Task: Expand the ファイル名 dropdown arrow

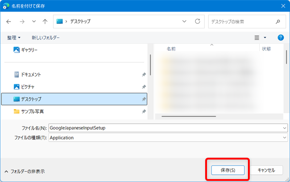Action: (285, 128)
